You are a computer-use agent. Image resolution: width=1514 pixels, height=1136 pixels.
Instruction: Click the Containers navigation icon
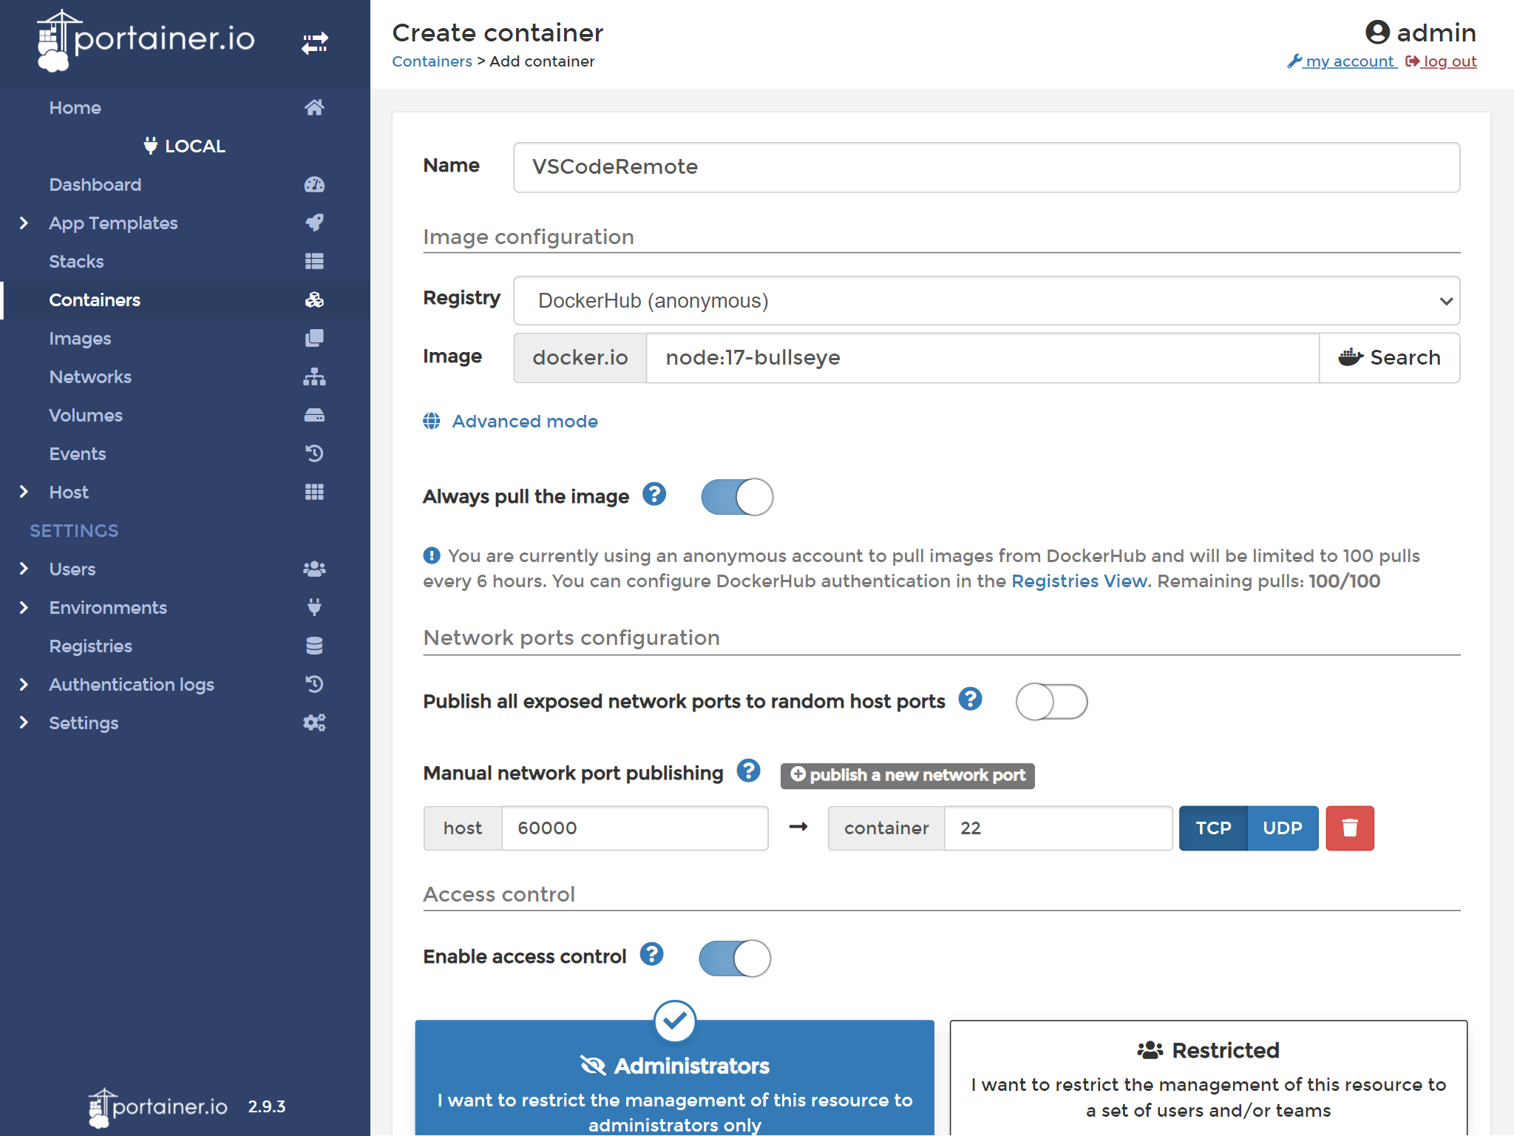313,300
